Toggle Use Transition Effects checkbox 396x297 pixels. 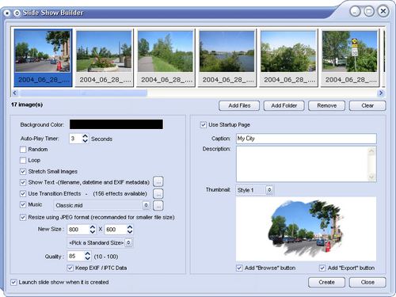coord(23,193)
